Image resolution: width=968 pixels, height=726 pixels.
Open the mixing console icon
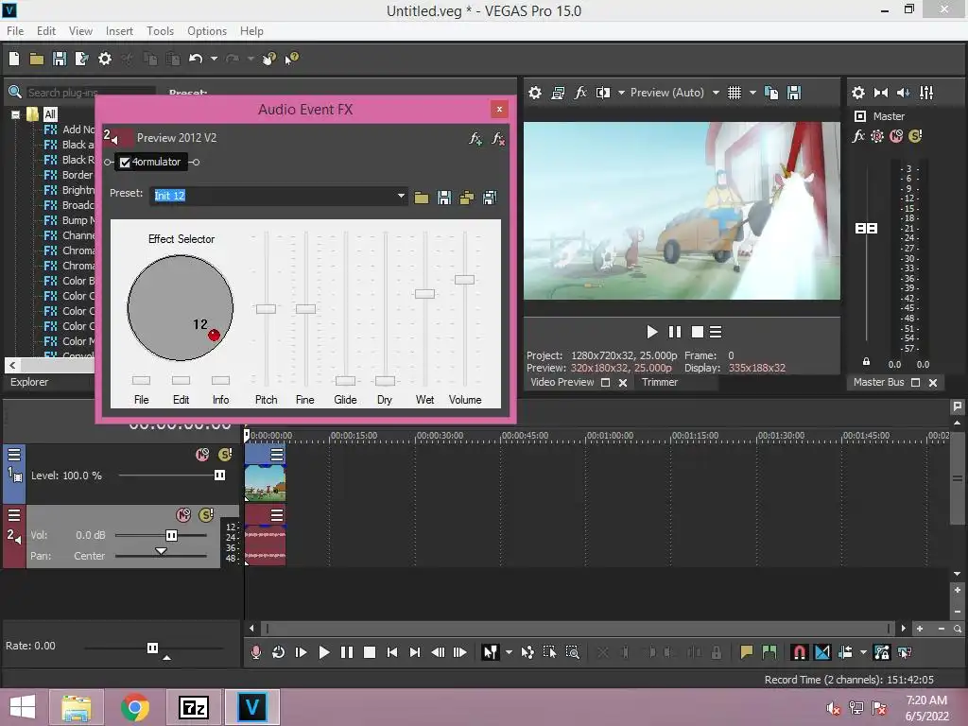point(926,93)
